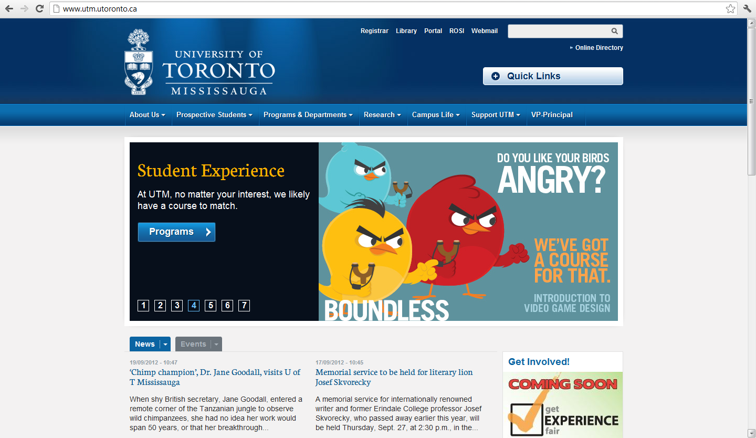Click the browser address bar URL
This screenshot has width=756, height=438.
(100, 9)
